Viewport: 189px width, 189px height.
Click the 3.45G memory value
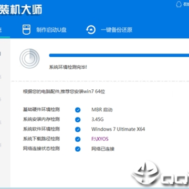(x=98, y=120)
